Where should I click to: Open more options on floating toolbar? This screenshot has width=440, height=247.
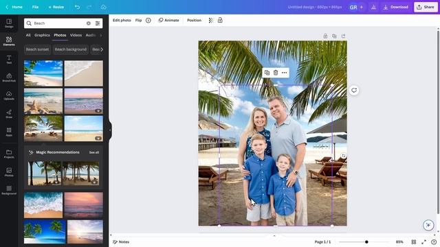[x=284, y=73]
